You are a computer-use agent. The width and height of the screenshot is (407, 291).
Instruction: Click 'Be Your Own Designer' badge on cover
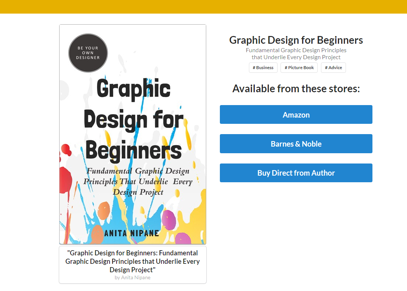[88, 53]
